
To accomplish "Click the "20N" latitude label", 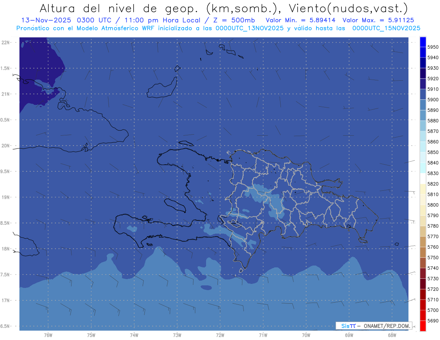I will pos(6,146).
